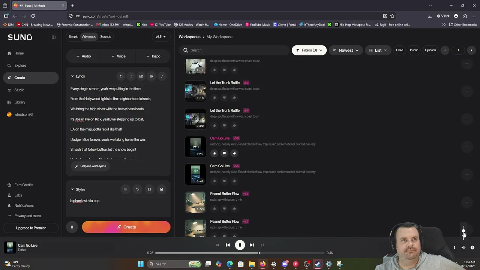Toggle the Public filter
Screen dimensions: 480x270
(x=414, y=50)
